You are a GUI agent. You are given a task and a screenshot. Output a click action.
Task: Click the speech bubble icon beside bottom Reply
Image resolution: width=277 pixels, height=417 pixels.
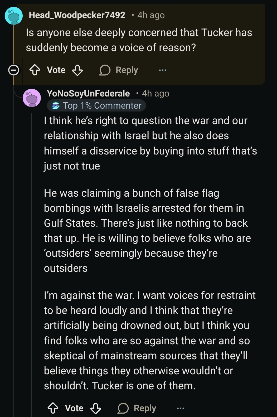tap(123, 408)
